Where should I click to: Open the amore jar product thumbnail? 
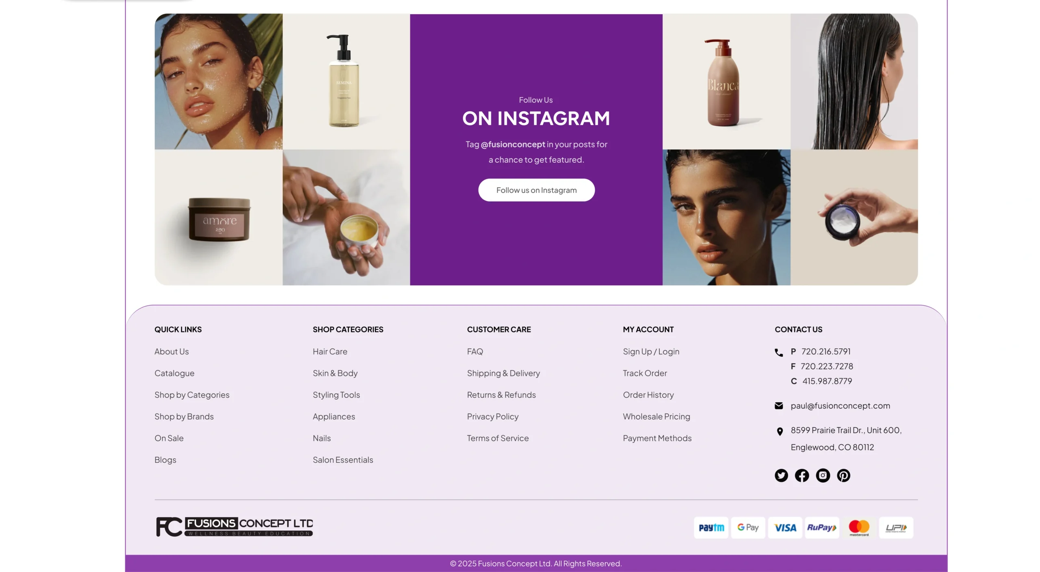tap(219, 218)
